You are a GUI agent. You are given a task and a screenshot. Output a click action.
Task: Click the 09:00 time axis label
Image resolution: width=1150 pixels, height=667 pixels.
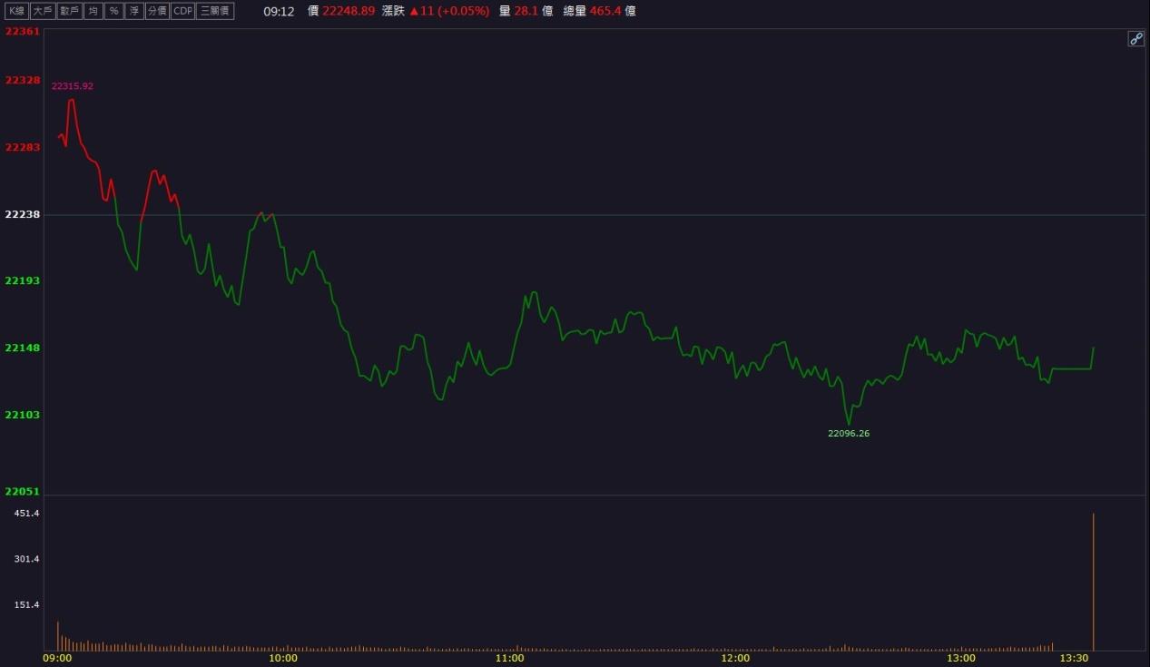pos(58,658)
